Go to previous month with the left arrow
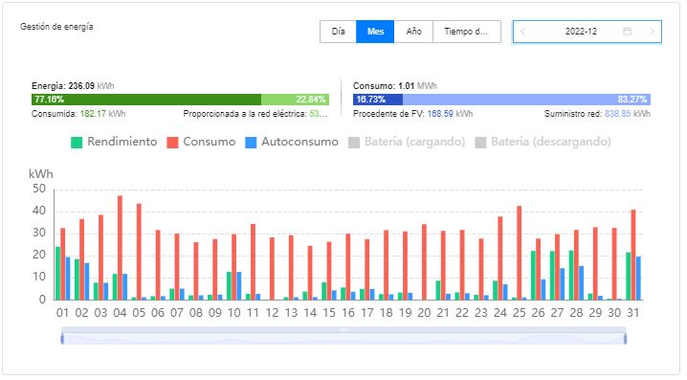 [x=522, y=32]
